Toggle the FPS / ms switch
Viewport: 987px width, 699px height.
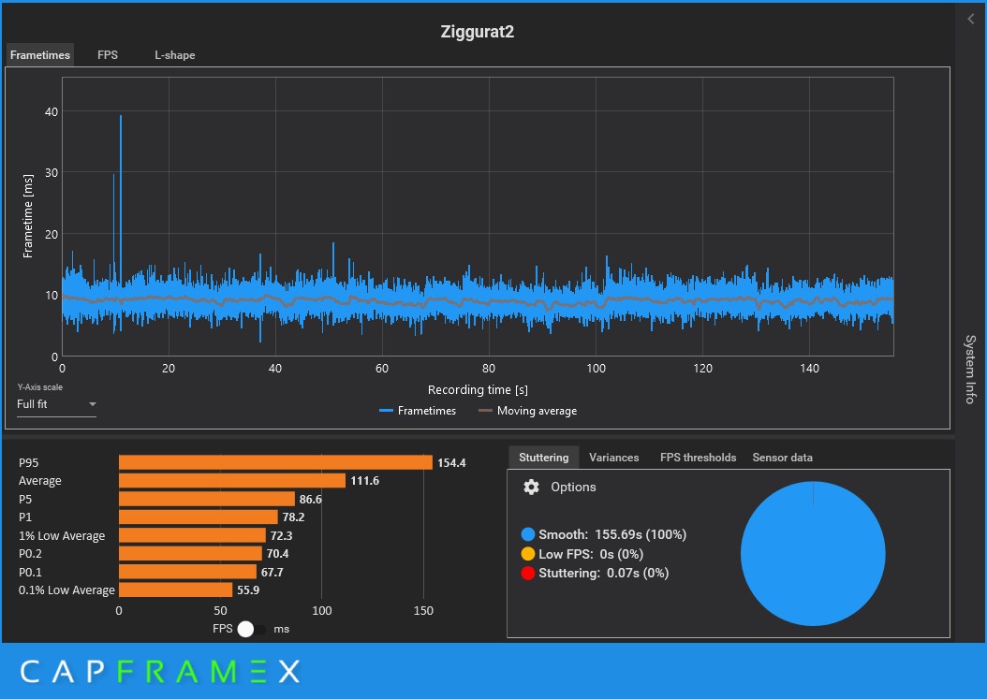(253, 629)
